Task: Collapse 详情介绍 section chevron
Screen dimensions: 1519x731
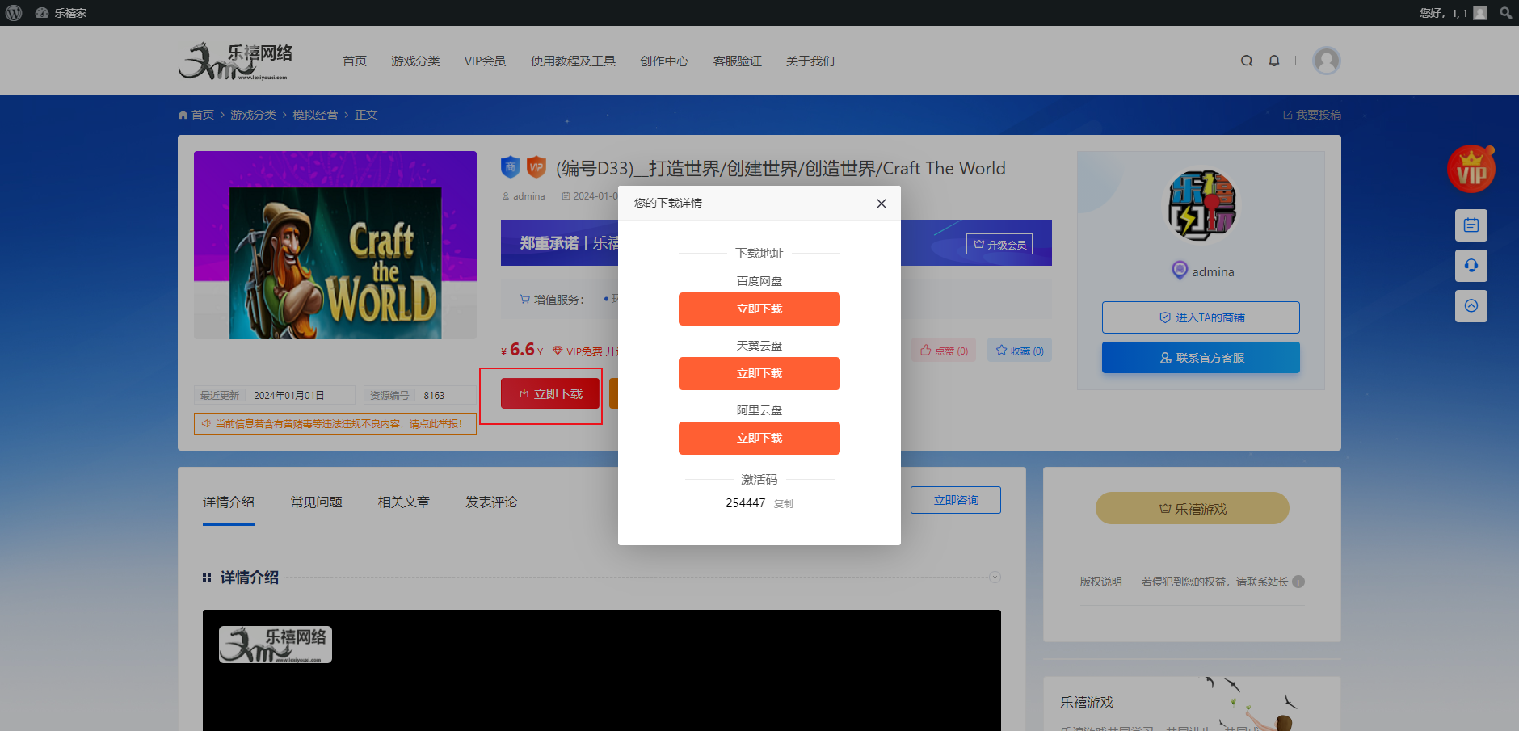Action: click(995, 578)
